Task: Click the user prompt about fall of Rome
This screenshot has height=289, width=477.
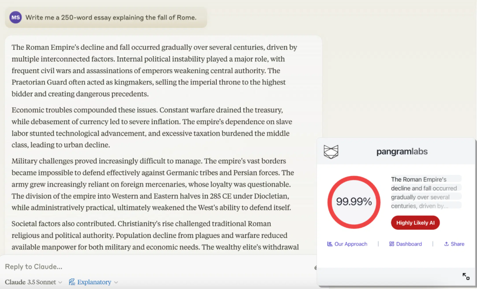Action: click(x=111, y=18)
